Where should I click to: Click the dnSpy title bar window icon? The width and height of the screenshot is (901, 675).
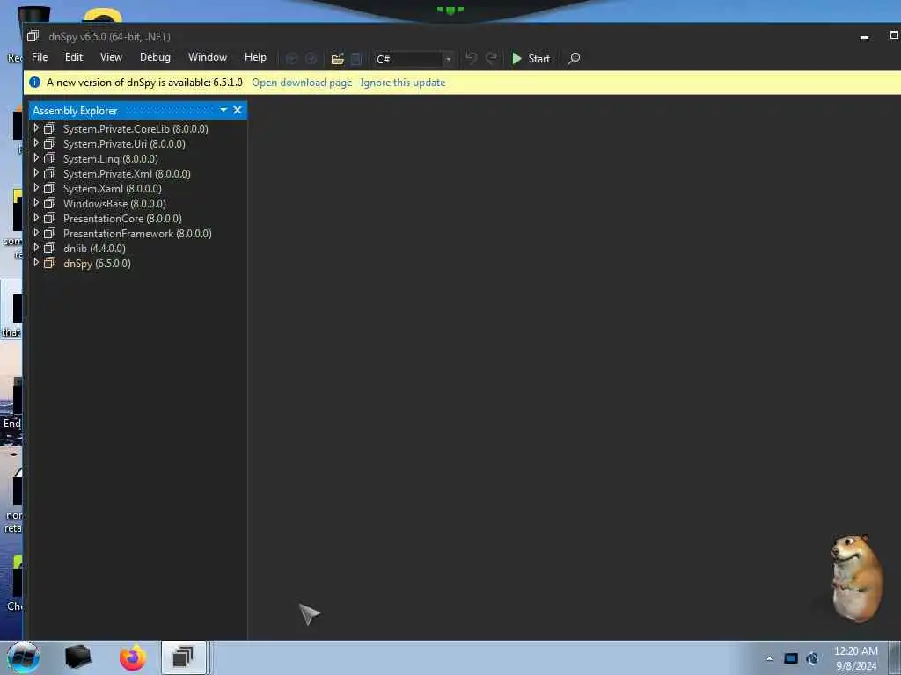(33, 36)
